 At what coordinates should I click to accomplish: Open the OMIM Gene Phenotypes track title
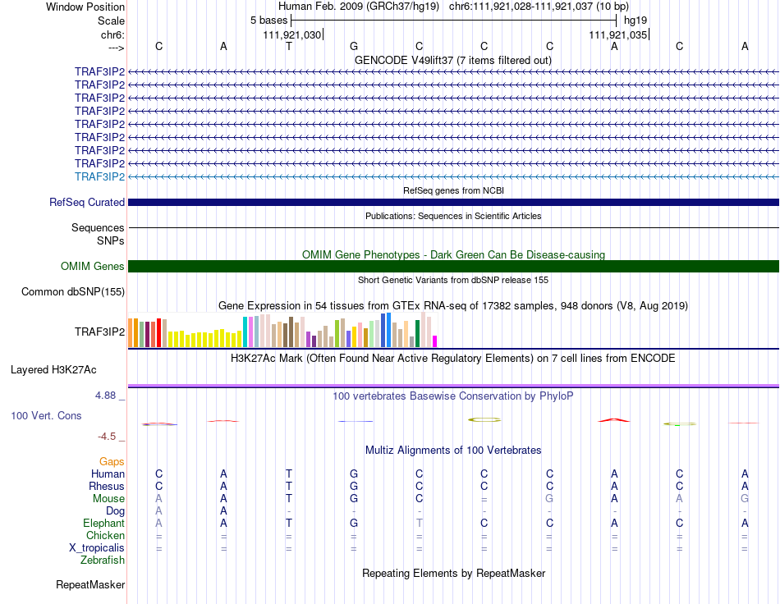453,254
